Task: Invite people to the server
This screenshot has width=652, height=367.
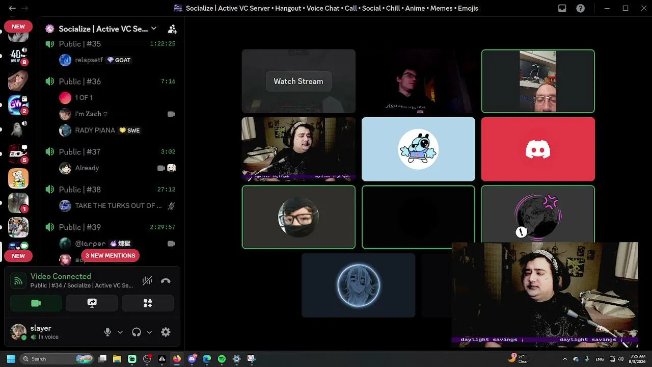Action: 172,29
